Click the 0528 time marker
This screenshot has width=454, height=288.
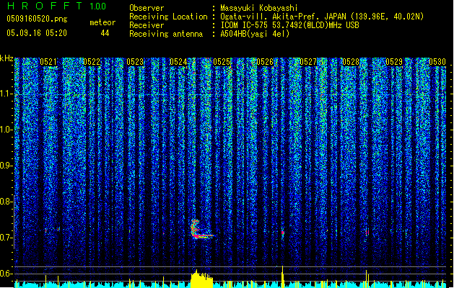tap(351, 62)
